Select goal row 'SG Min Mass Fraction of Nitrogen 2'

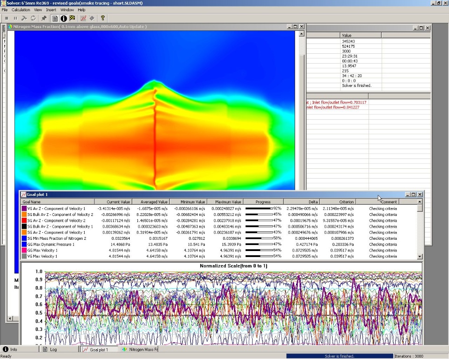(x=219, y=238)
